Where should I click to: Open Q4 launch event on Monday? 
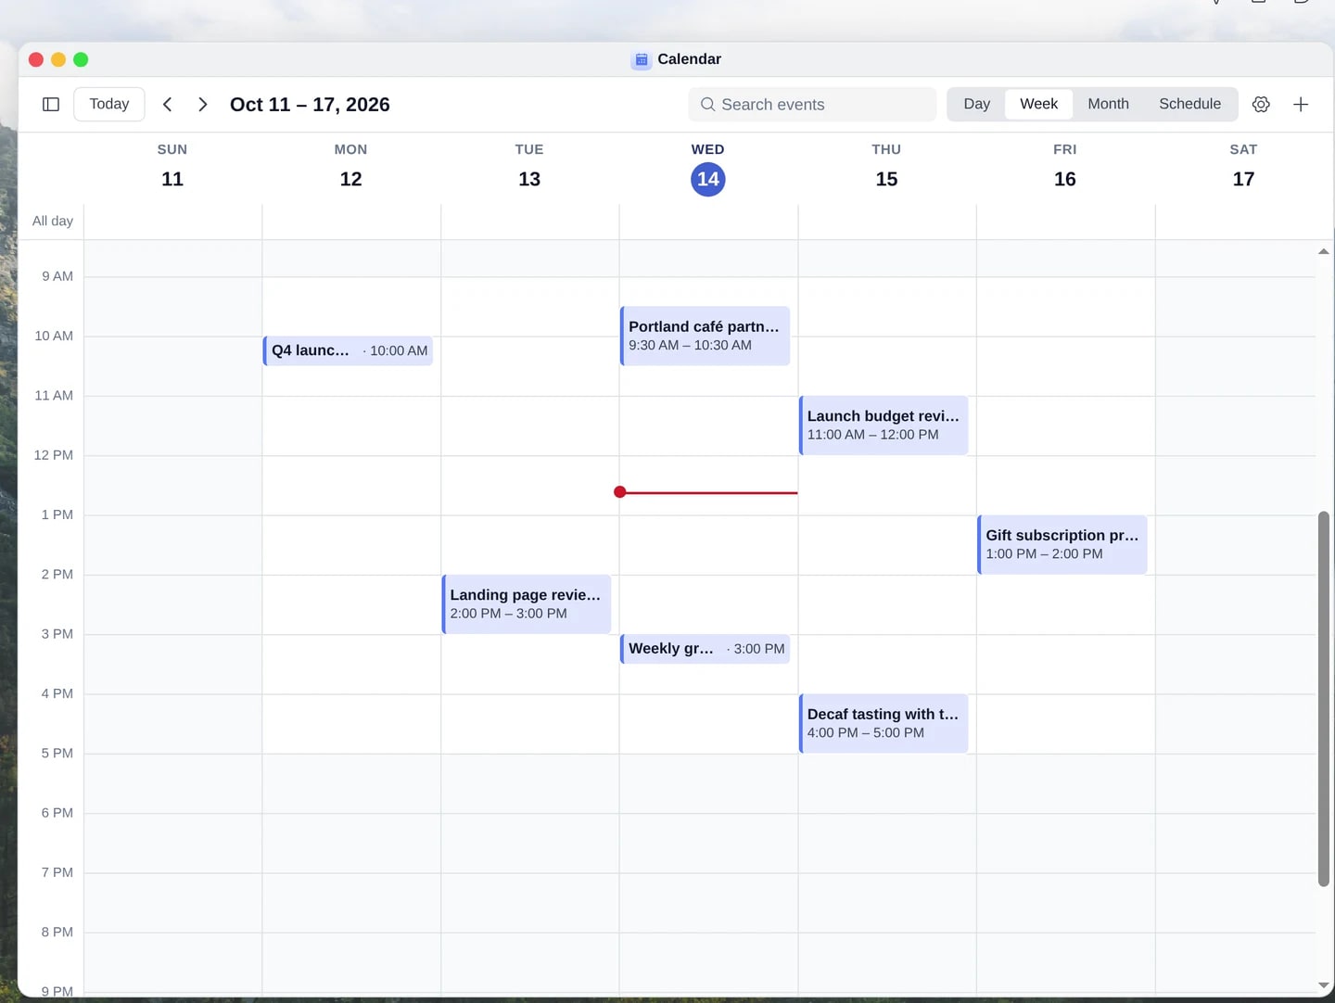point(348,350)
